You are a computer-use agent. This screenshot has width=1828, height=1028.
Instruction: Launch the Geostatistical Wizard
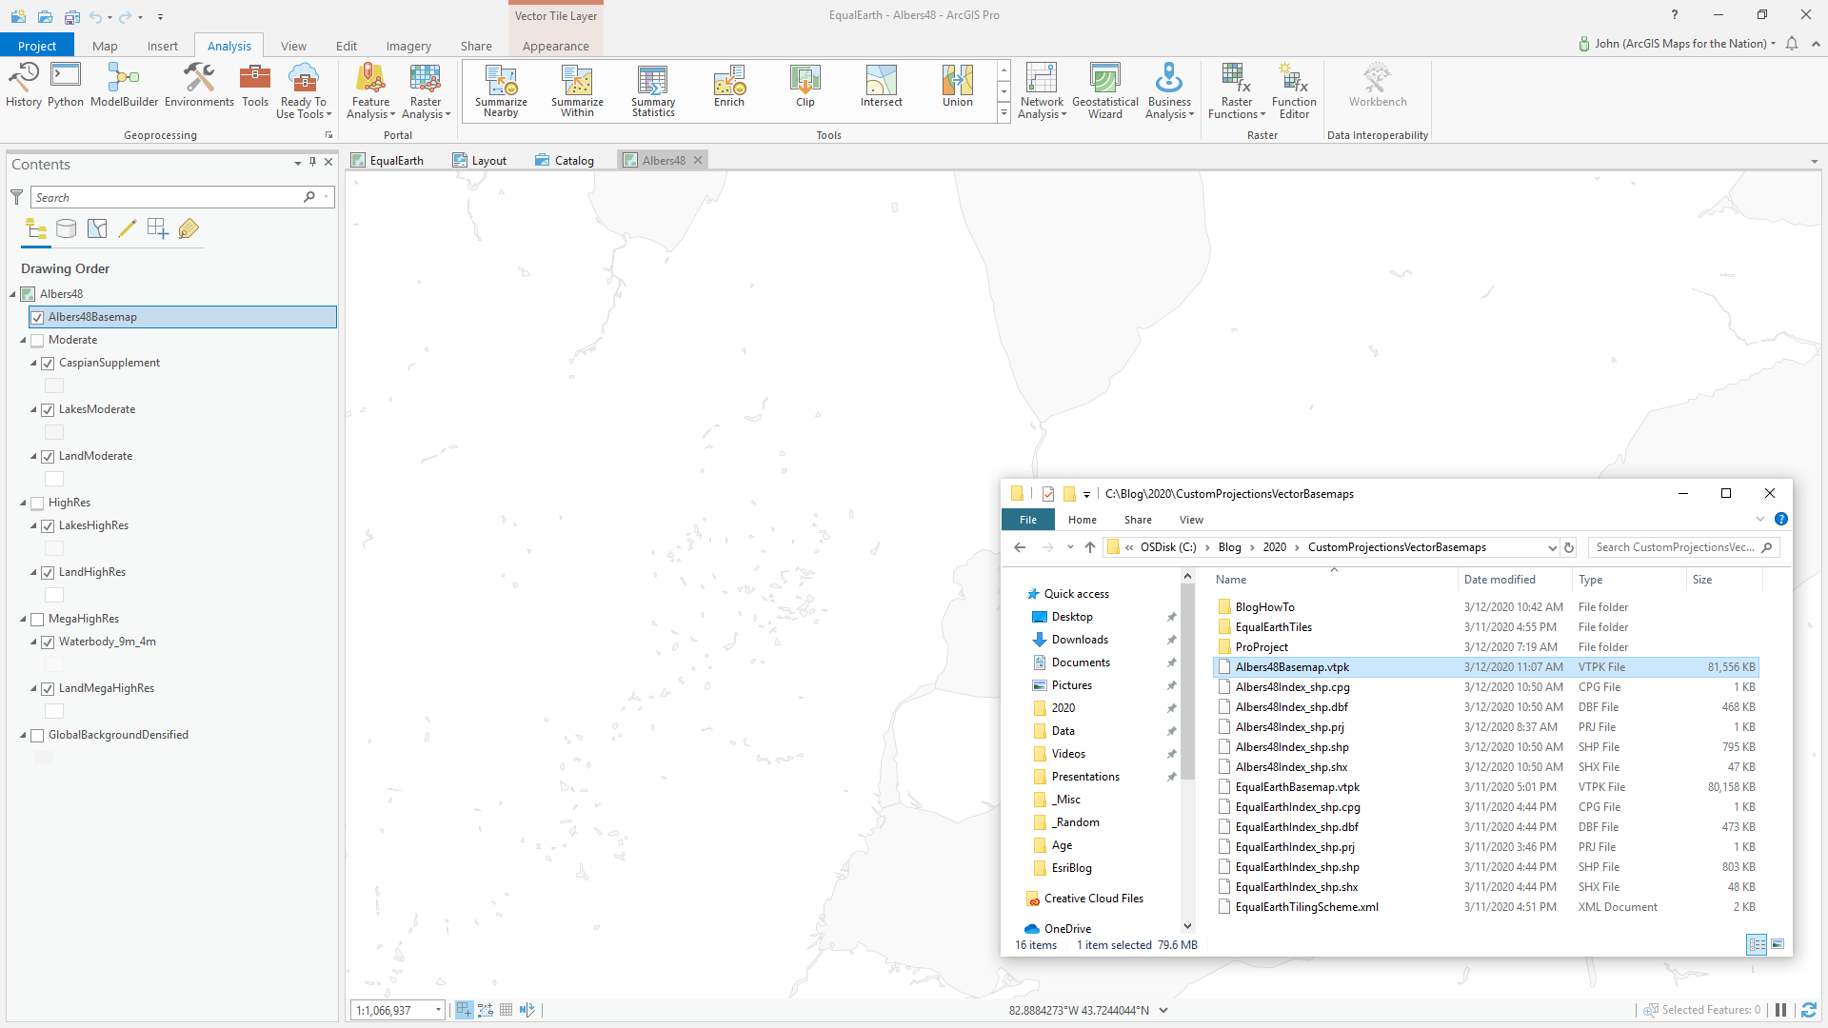(x=1105, y=91)
